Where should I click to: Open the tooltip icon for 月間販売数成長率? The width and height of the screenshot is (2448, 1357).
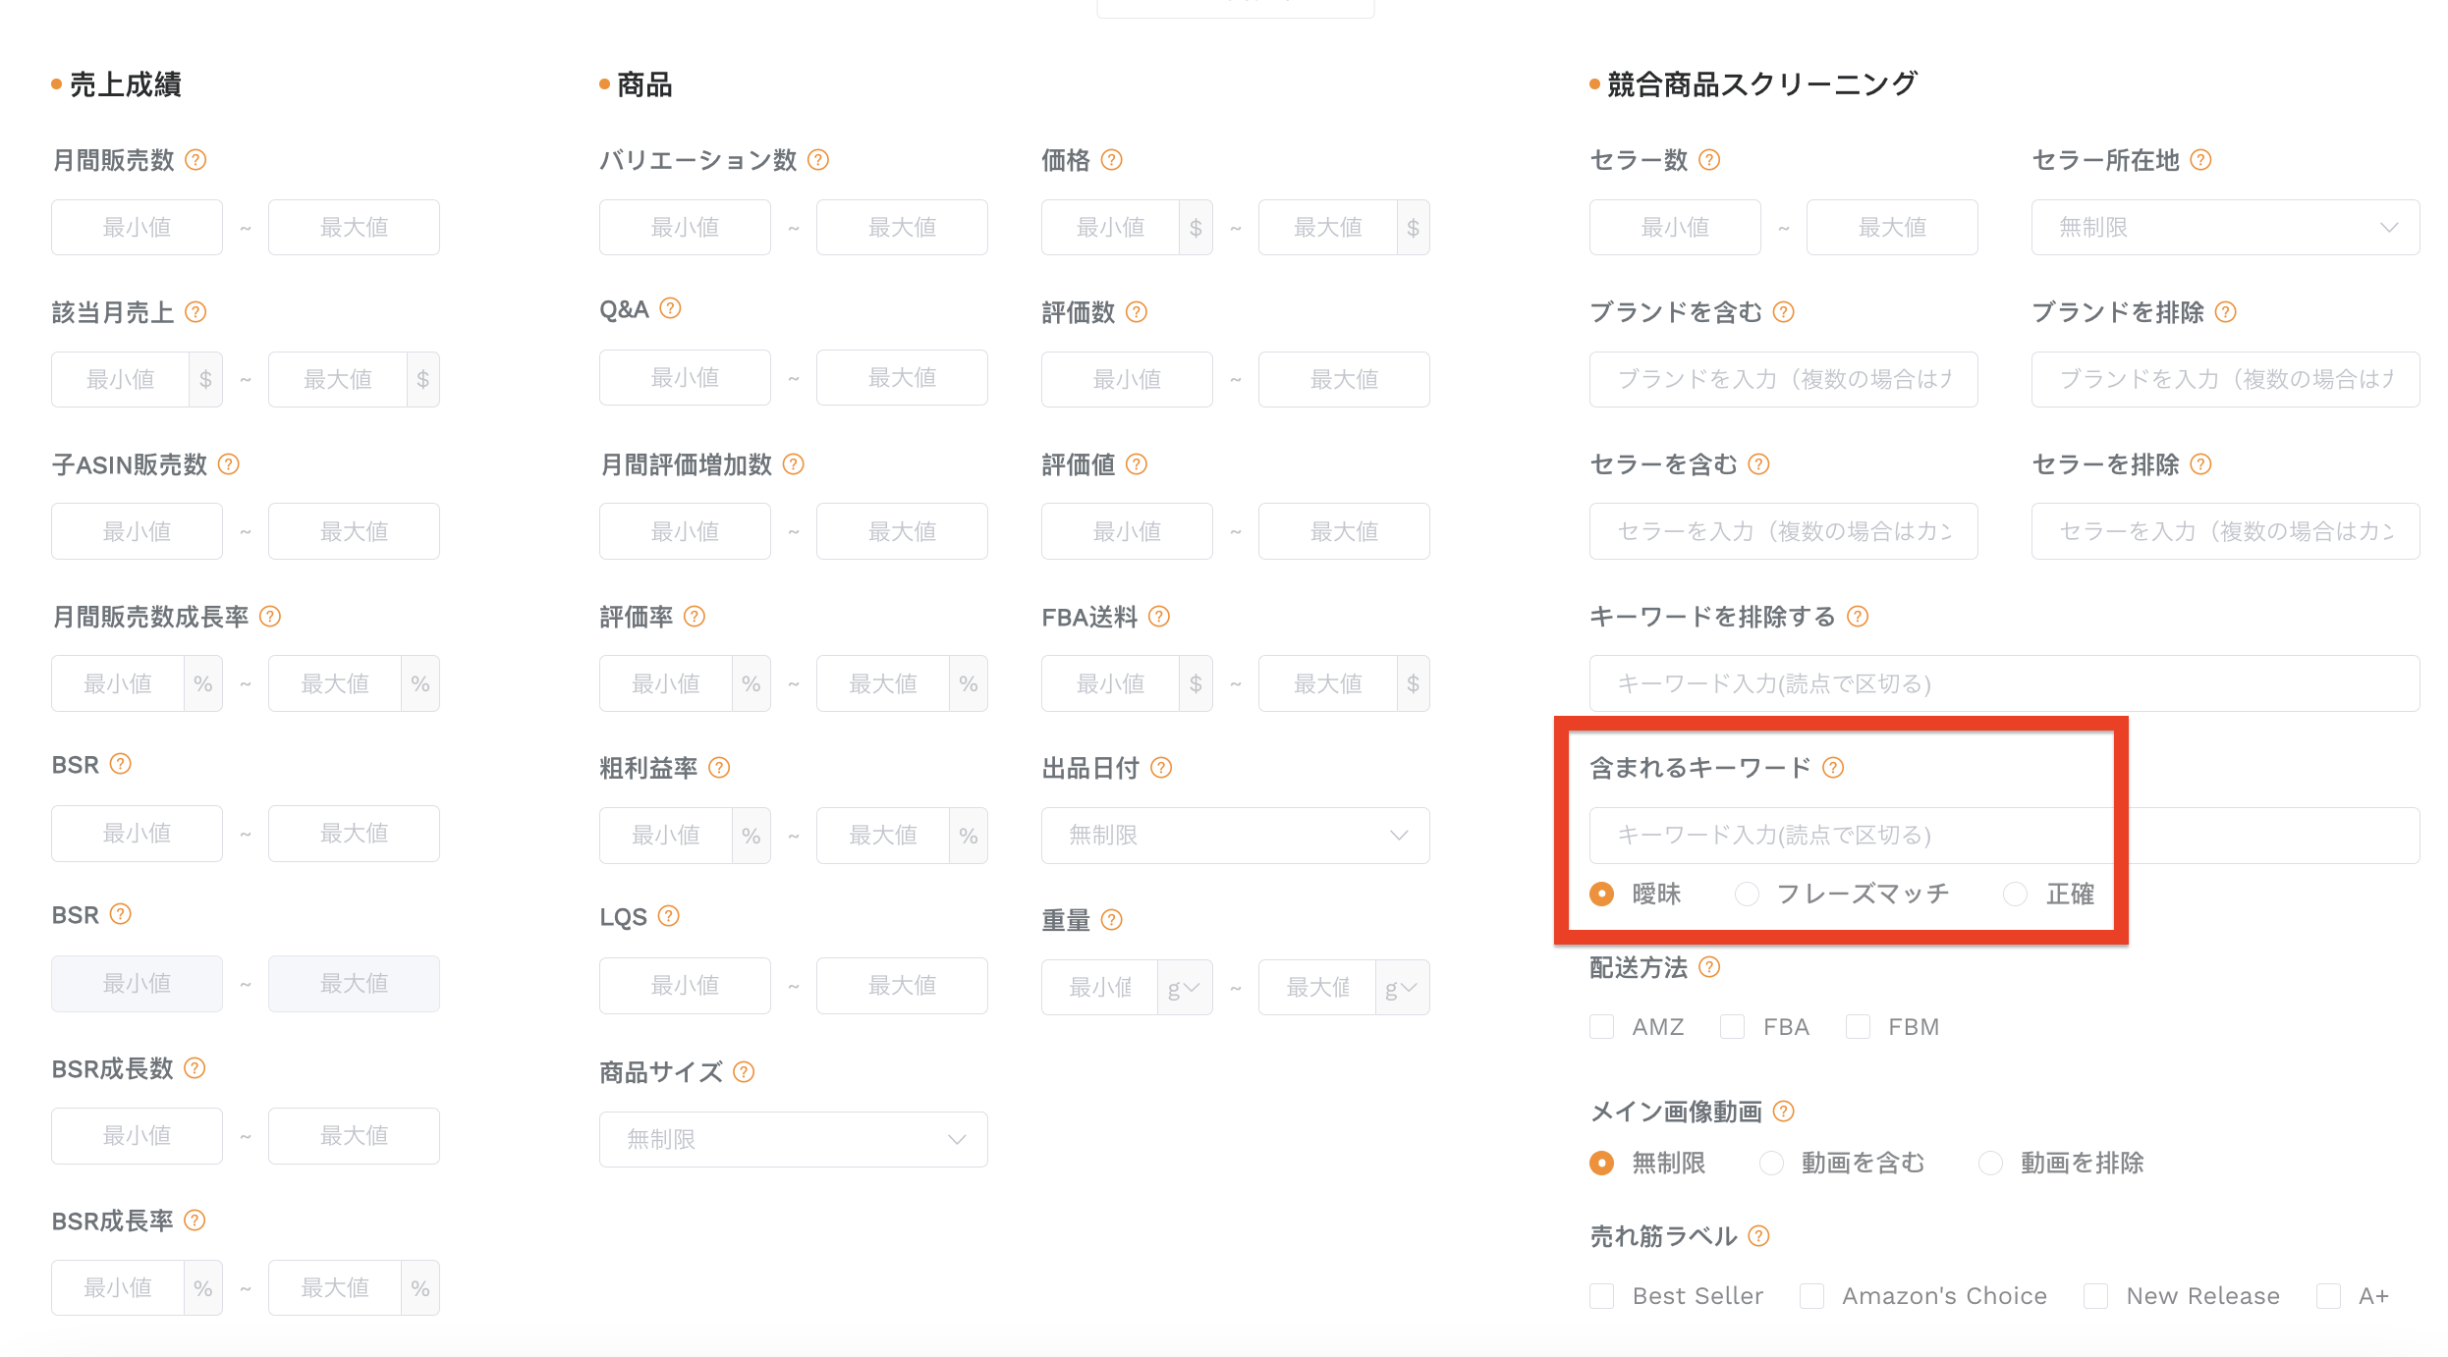pos(269,616)
